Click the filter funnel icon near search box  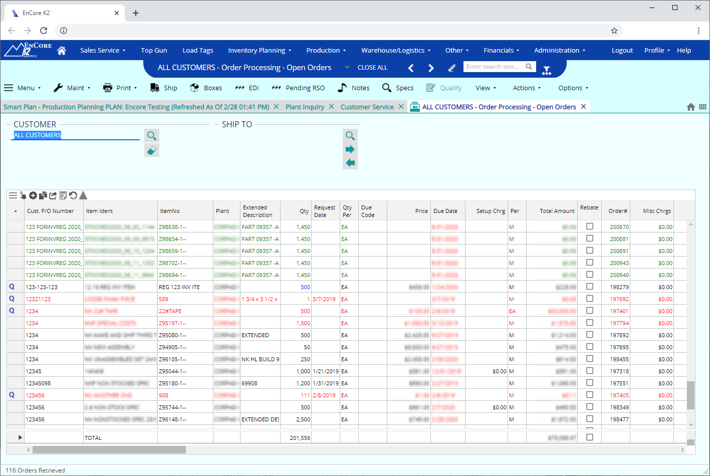(547, 70)
